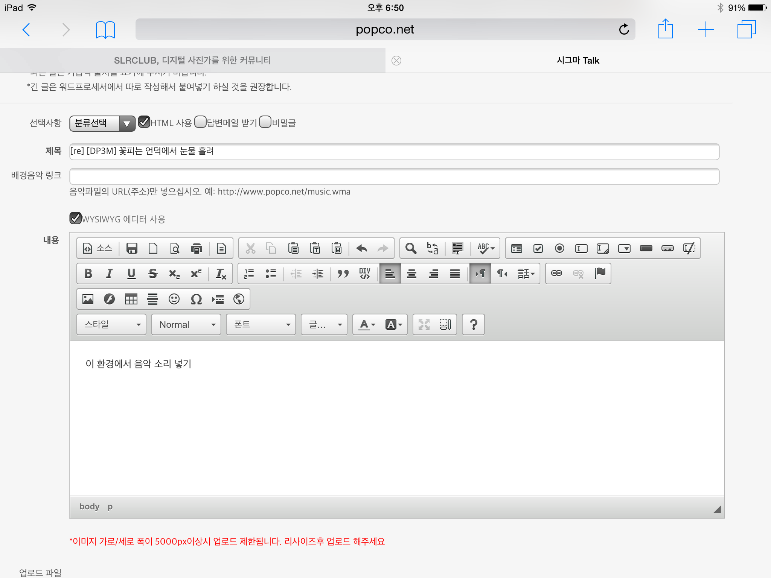Click the Select All icon
Image resolution: width=771 pixels, height=578 pixels.
click(457, 248)
